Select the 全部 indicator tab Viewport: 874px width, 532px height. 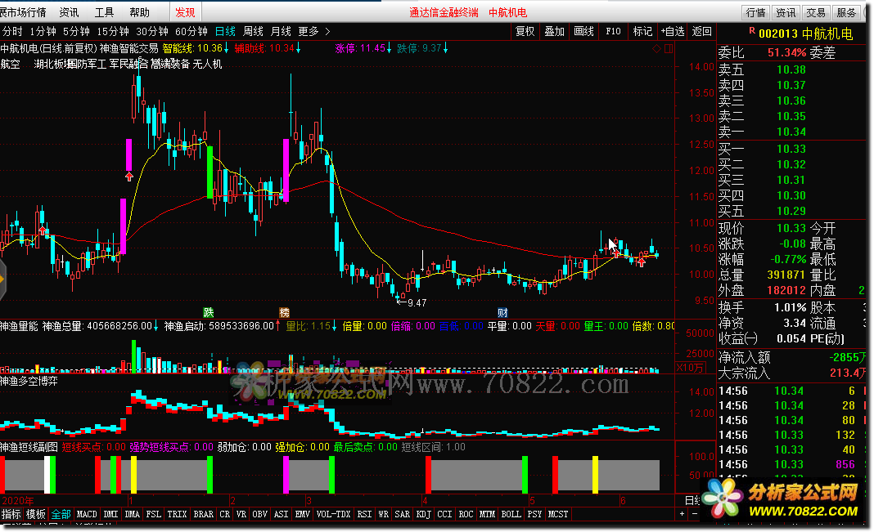coord(61,514)
